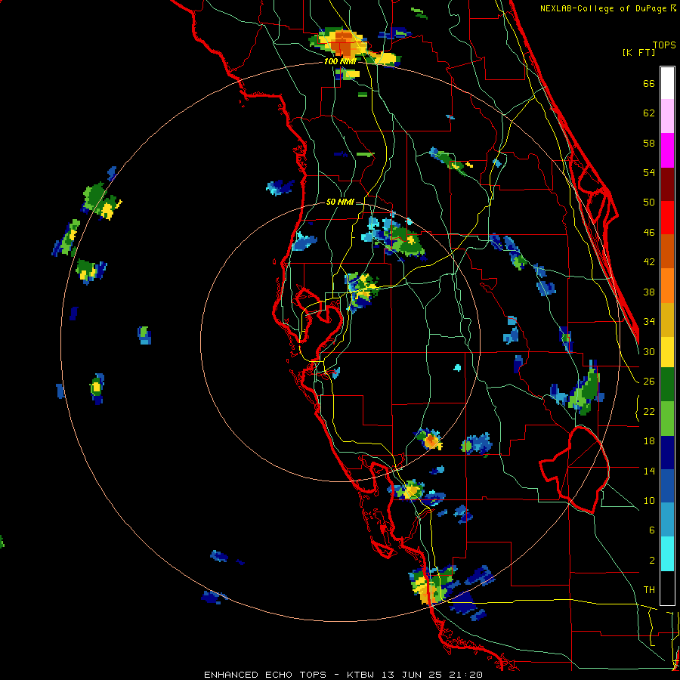Click the NEXLAB-College of DuPage credit text

click(x=607, y=8)
